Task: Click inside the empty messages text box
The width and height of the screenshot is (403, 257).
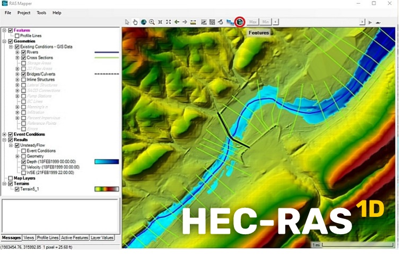Action: click(x=60, y=216)
